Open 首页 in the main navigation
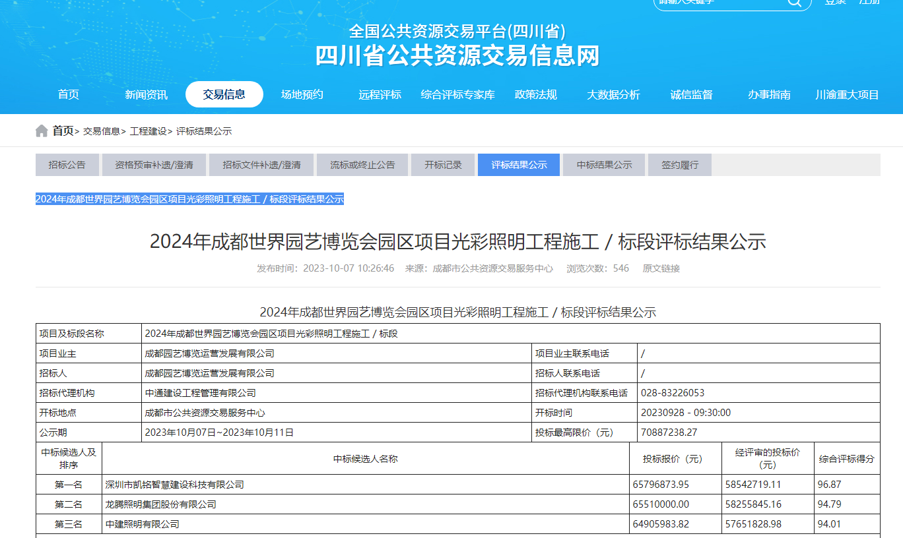 [x=69, y=94]
